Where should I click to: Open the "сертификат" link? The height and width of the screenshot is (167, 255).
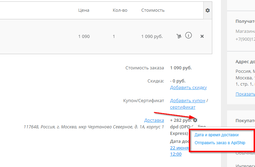[x=183, y=107]
